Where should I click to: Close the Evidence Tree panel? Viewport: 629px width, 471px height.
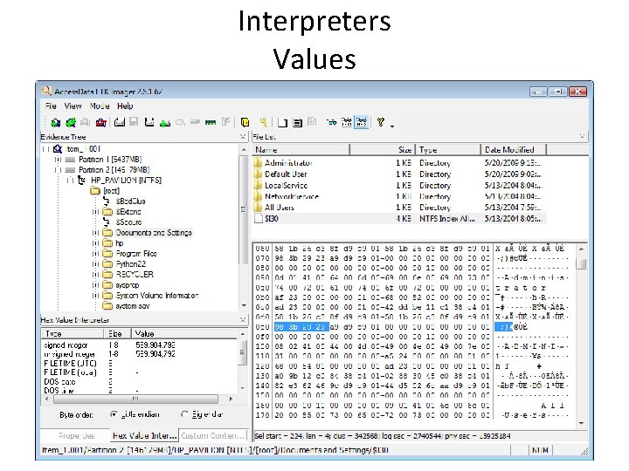(243, 137)
